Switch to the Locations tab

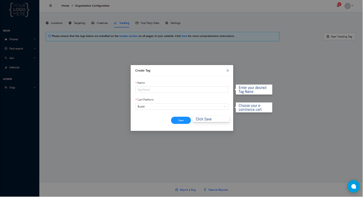click(x=54, y=23)
